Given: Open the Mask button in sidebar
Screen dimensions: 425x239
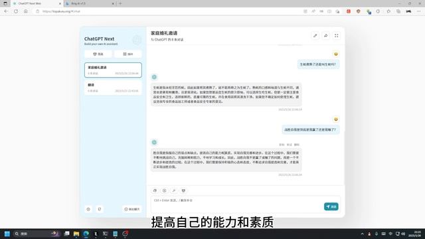Looking at the screenshot, I should point(98,54).
